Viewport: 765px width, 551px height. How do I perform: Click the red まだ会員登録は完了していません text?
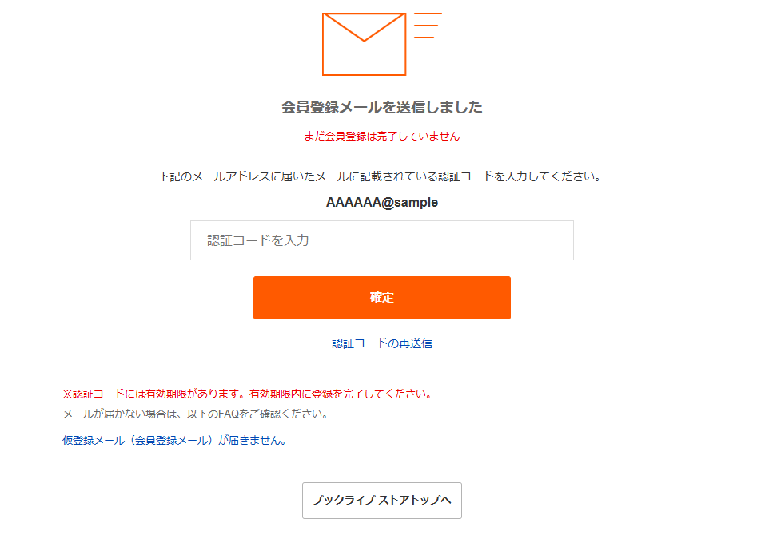(381, 136)
